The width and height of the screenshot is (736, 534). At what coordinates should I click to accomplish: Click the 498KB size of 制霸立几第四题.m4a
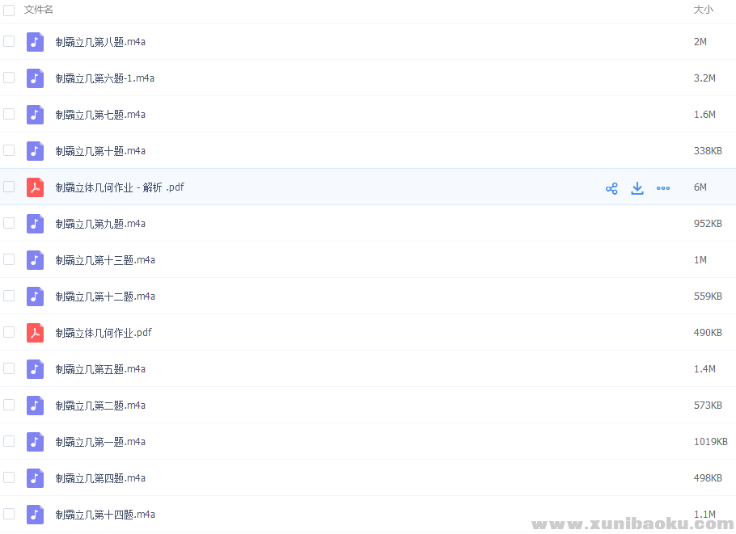point(708,478)
